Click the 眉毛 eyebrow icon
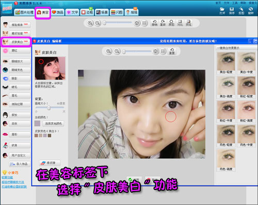 5,95
